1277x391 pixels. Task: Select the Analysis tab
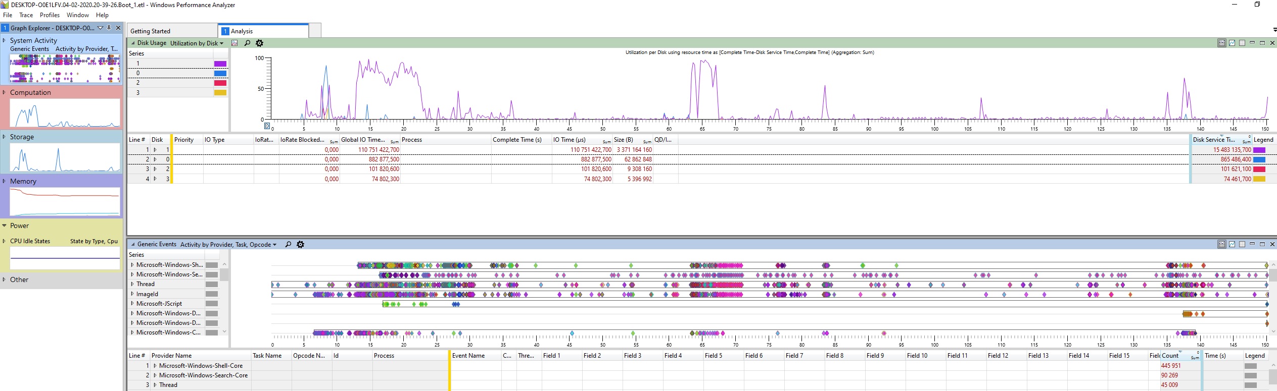click(263, 31)
